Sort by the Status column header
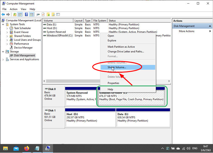213x153 pixels. tap(139, 20)
